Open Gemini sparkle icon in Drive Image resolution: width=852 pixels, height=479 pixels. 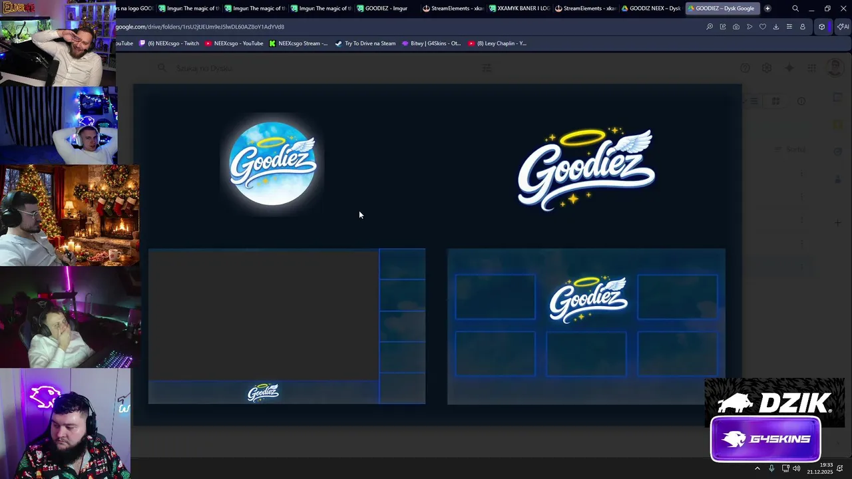pyautogui.click(x=789, y=68)
